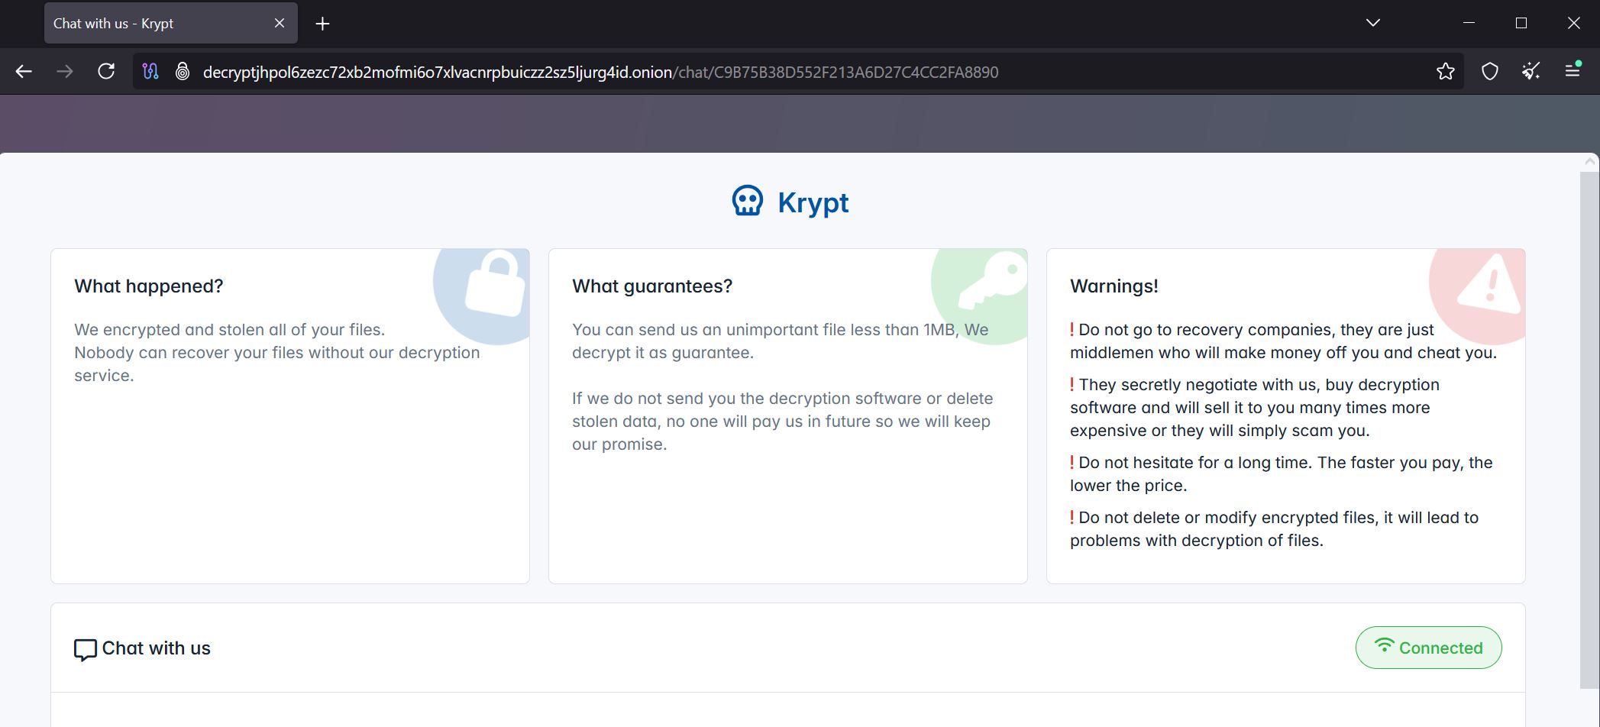Click 'They secretly negotiate with us' warning

[1254, 407]
